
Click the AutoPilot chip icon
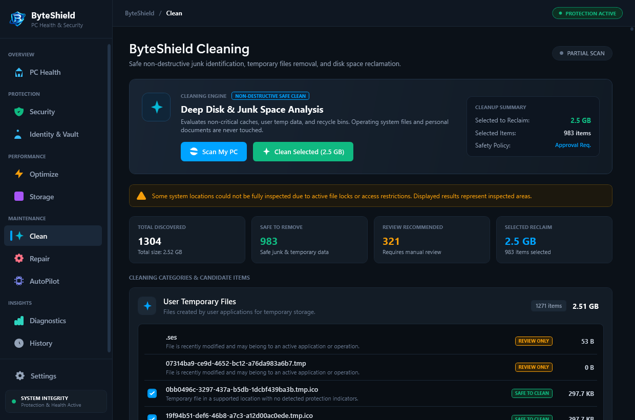pos(19,281)
